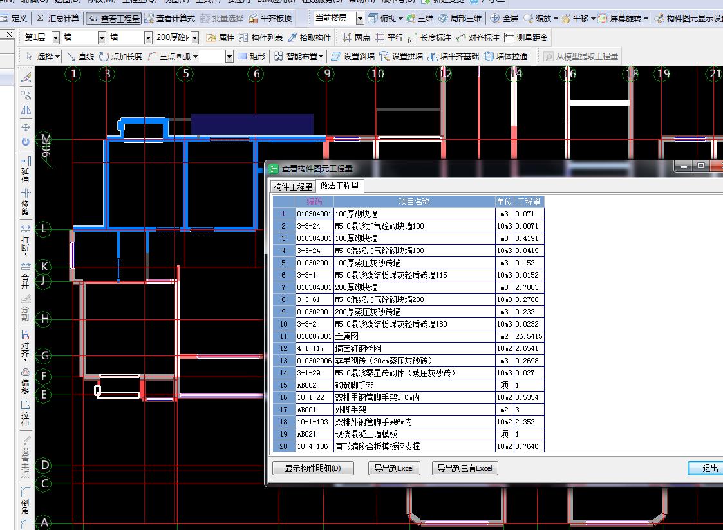Click 导出到Excel button
Viewport: 723px width, 530px height.
click(394, 468)
